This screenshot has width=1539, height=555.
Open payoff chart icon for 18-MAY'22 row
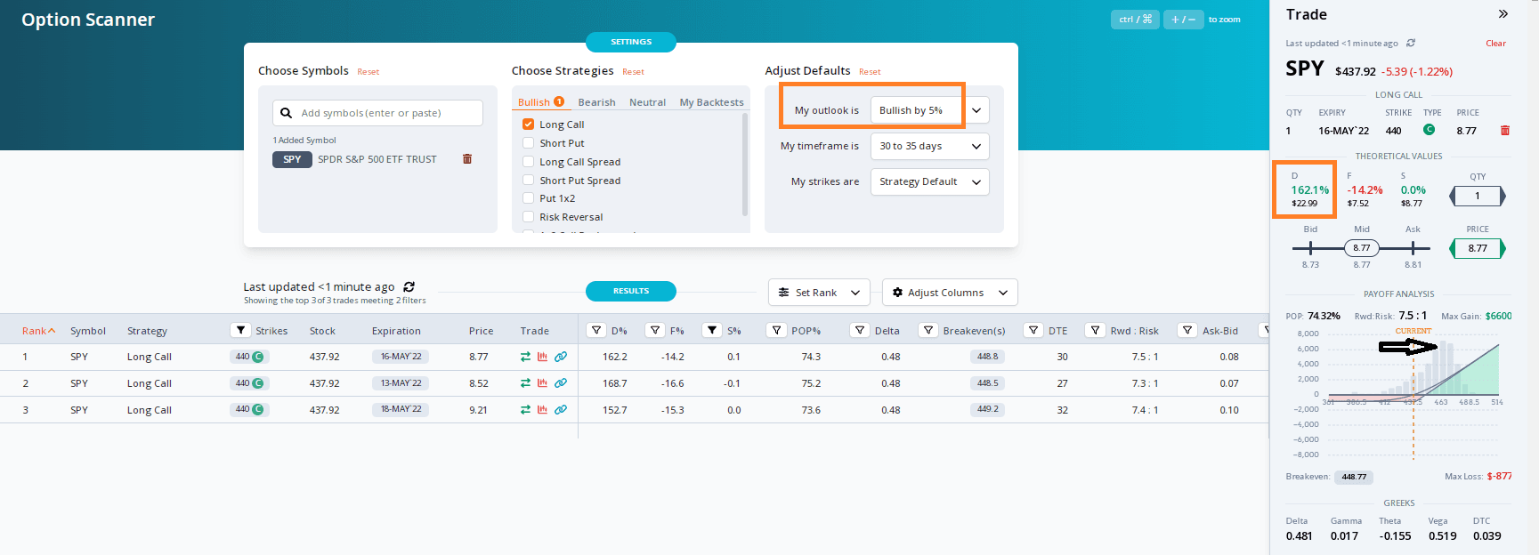[542, 410]
